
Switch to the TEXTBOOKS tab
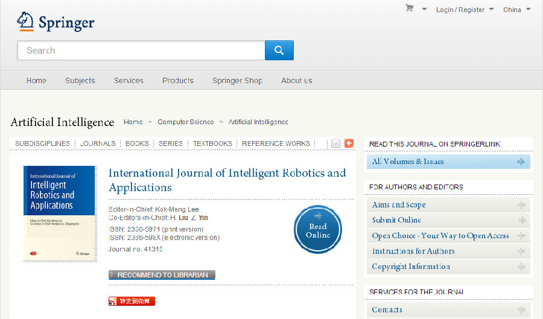pyautogui.click(x=212, y=144)
